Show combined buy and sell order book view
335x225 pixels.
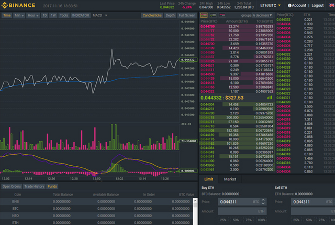204,15
